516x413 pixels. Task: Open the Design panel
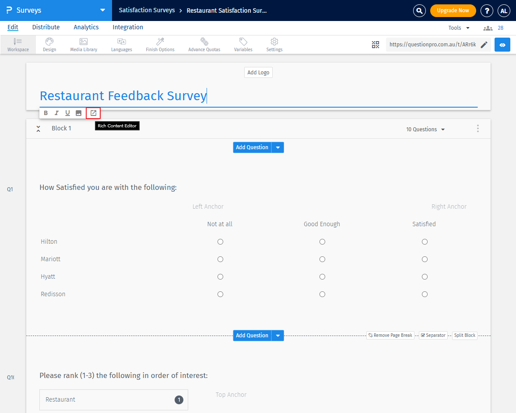point(49,44)
